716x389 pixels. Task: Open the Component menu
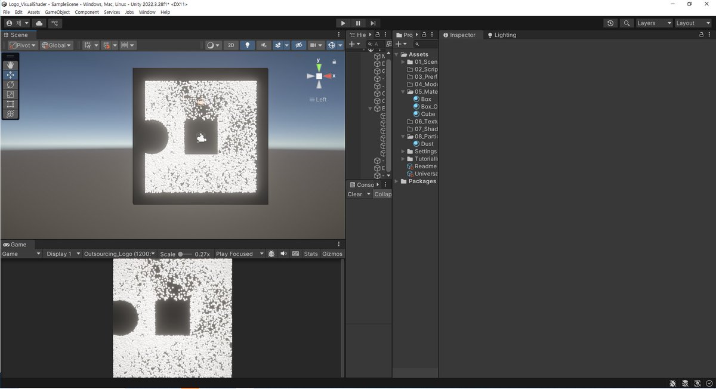tap(87, 12)
